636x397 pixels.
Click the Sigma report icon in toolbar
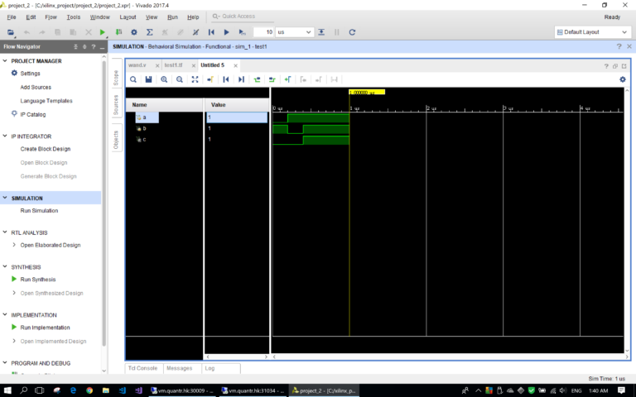149,32
